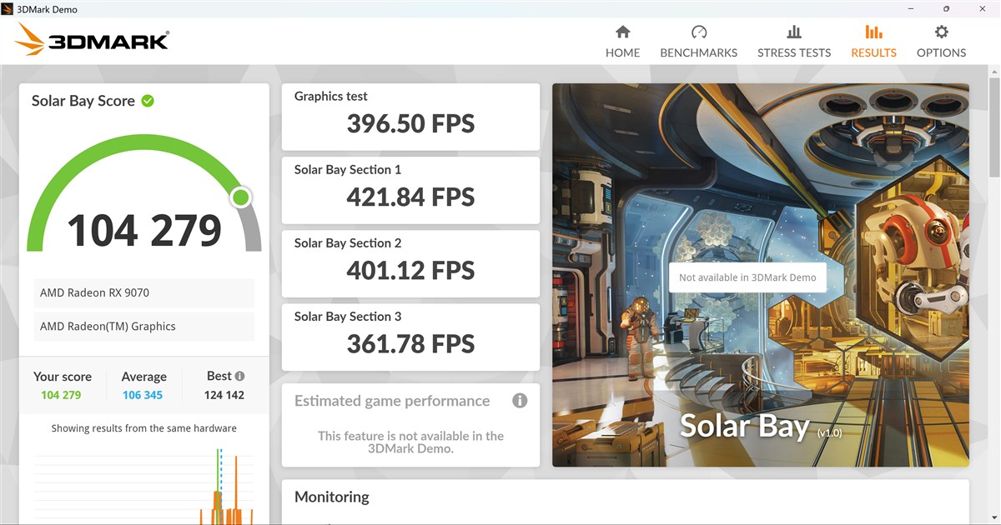Click the Average score value 106 345

(143, 395)
